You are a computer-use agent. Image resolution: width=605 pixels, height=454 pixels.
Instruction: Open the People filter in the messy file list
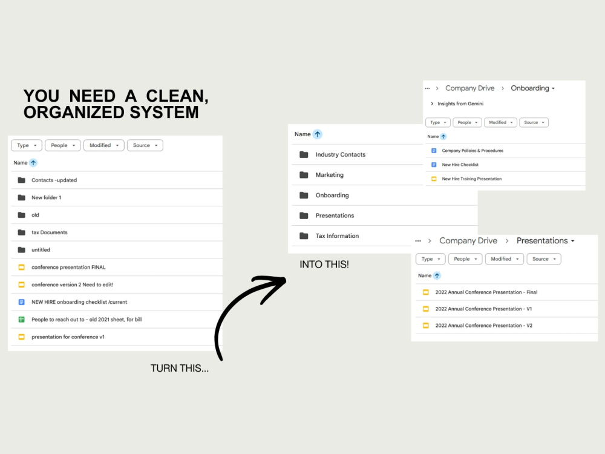pyautogui.click(x=63, y=145)
